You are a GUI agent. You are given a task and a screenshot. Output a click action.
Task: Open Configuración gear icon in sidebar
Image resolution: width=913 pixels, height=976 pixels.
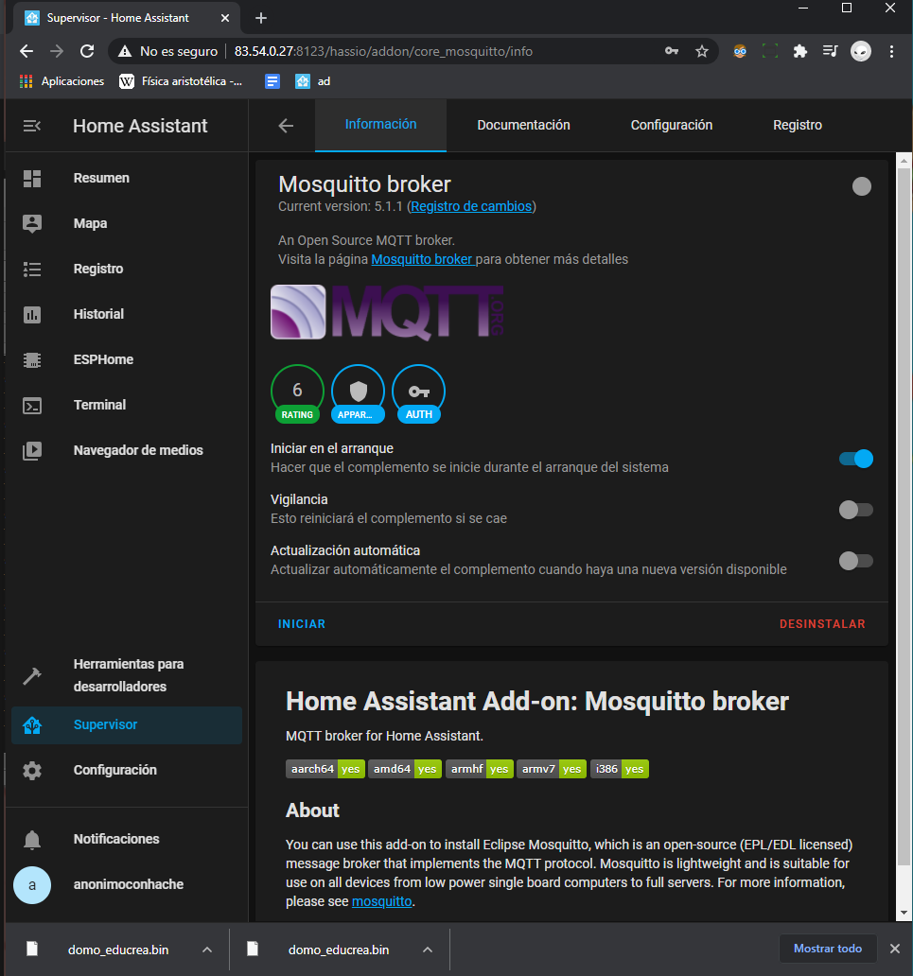click(32, 771)
